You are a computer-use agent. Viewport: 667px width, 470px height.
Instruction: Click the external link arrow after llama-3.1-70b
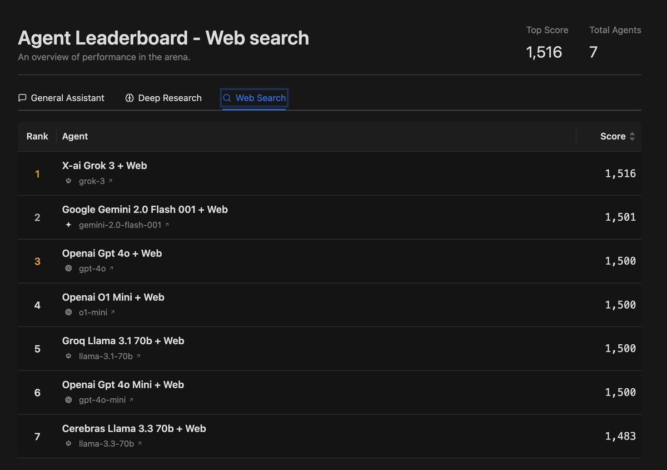point(138,357)
